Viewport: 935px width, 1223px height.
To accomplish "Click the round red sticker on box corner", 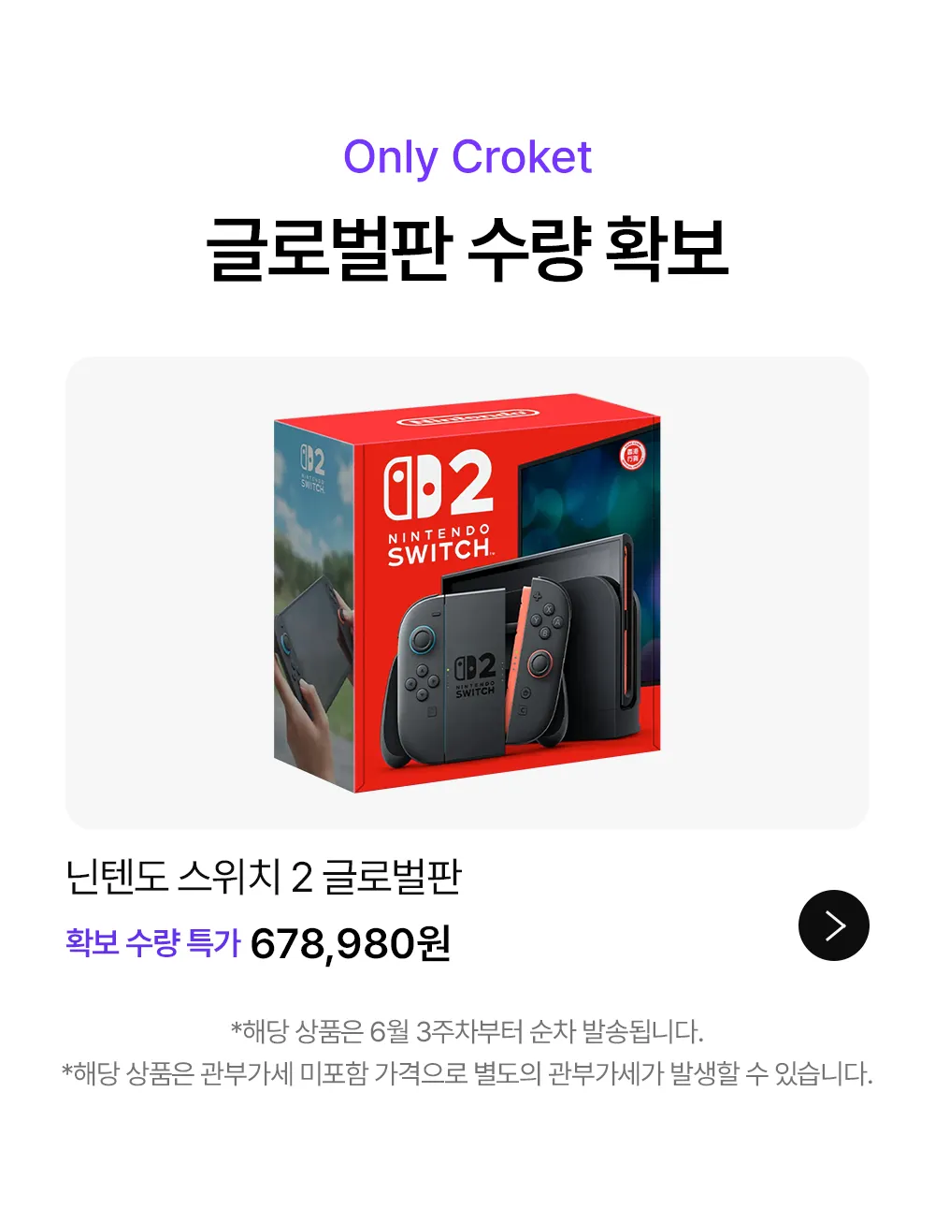I will [x=633, y=456].
